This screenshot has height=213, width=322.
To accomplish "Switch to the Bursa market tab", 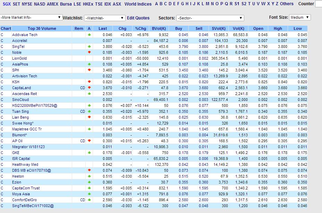I will [66, 4].
